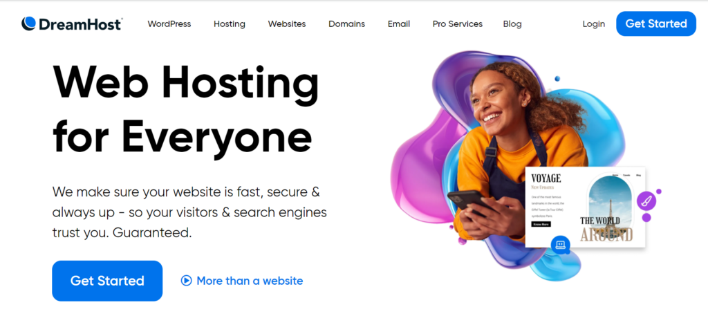The height and width of the screenshot is (316, 708).
Task: Click the header Get Started button
Action: click(656, 24)
